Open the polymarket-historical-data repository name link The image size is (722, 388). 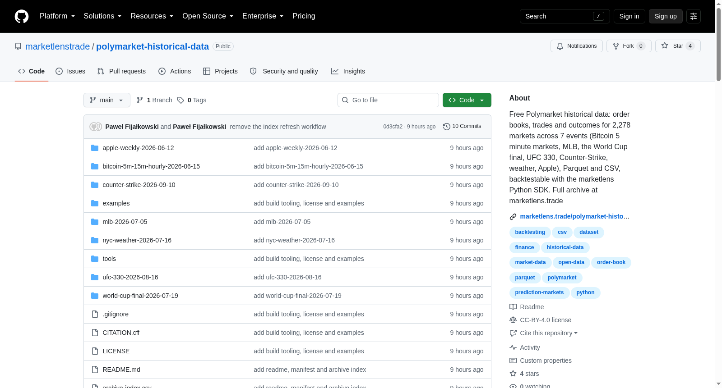pos(153,46)
